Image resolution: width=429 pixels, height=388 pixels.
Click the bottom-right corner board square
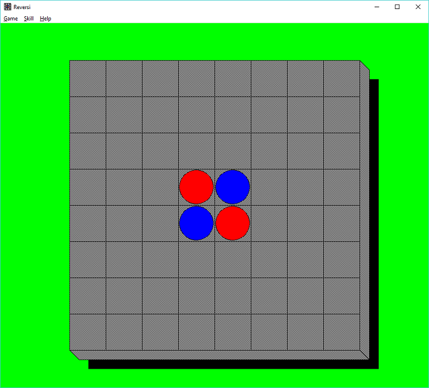(342, 332)
